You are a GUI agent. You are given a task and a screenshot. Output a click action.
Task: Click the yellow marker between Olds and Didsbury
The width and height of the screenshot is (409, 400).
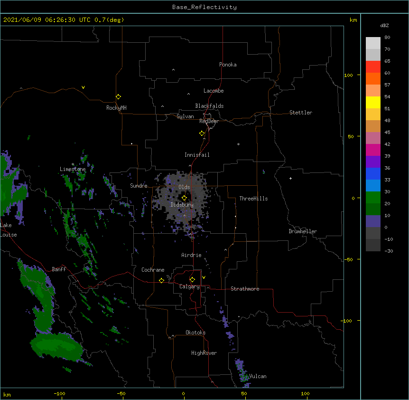pyautogui.click(x=184, y=198)
